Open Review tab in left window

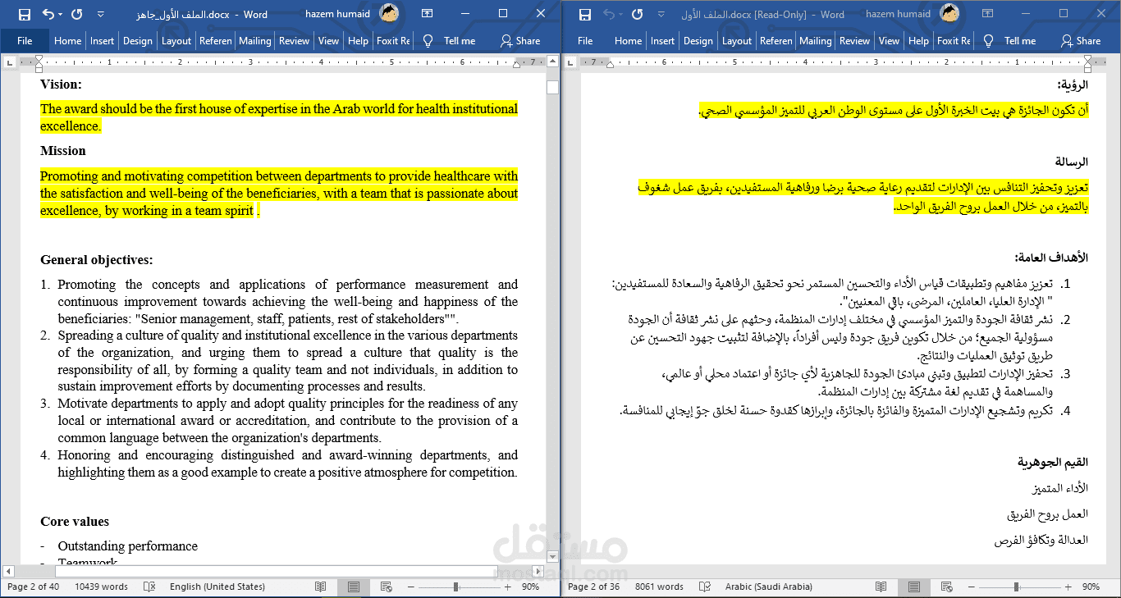[x=295, y=40]
